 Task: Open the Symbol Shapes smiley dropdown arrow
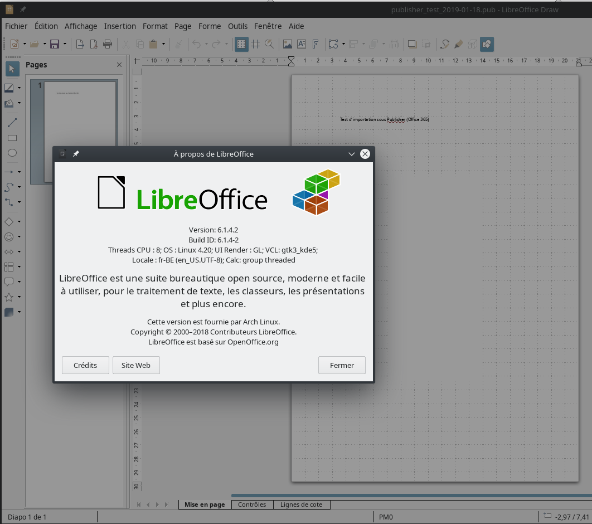point(19,237)
